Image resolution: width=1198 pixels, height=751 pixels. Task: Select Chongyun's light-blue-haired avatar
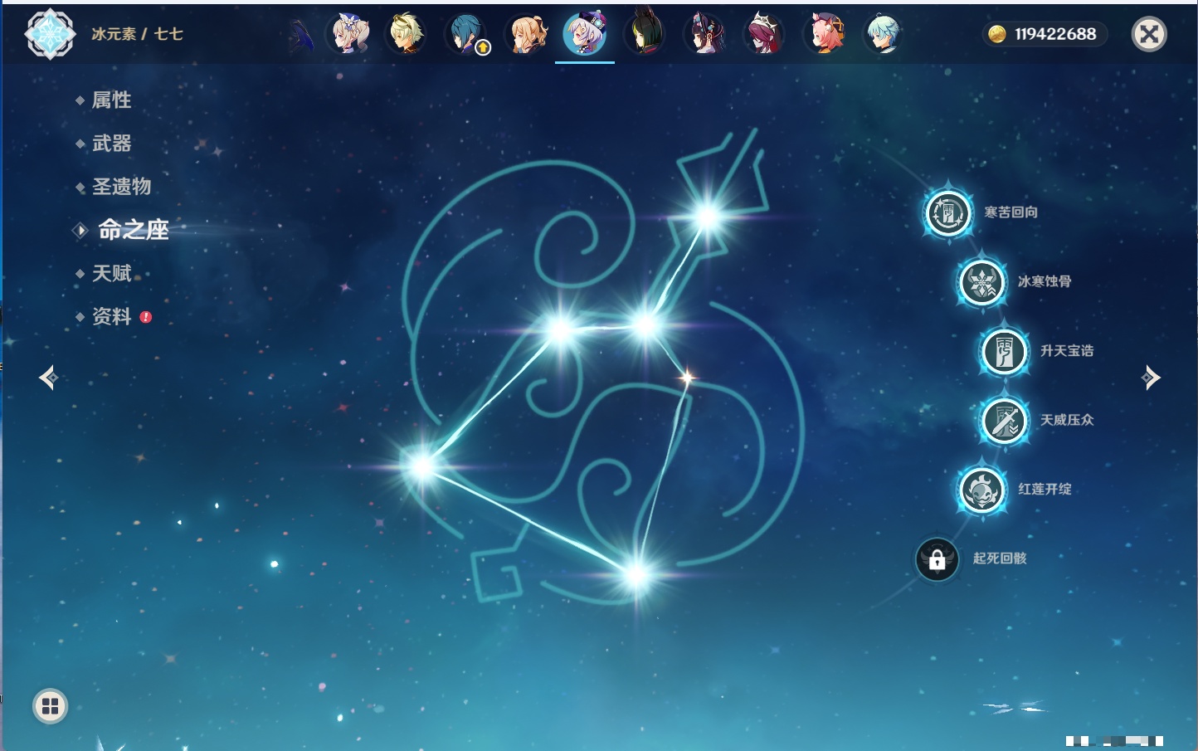pos(883,34)
